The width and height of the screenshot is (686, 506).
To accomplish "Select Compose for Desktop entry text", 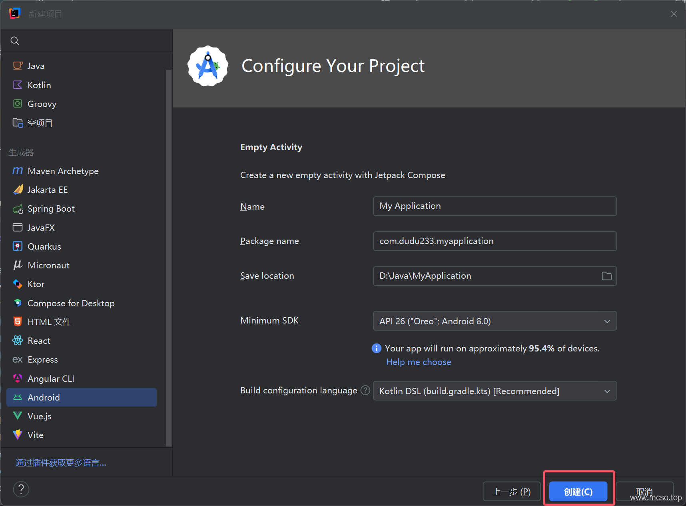I will click(71, 303).
